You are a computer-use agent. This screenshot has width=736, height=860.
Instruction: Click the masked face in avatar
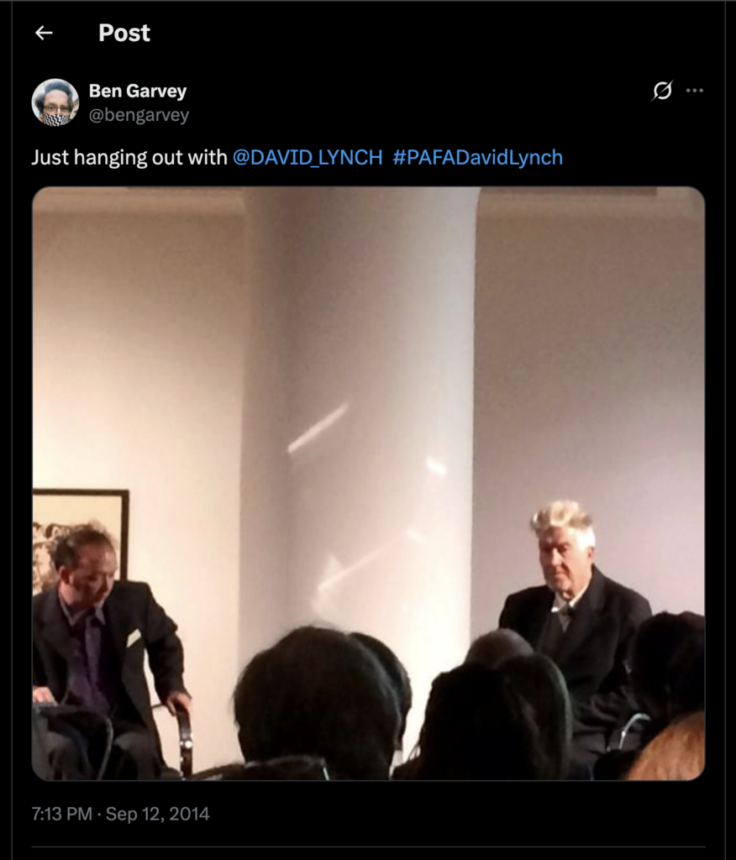click(x=55, y=110)
